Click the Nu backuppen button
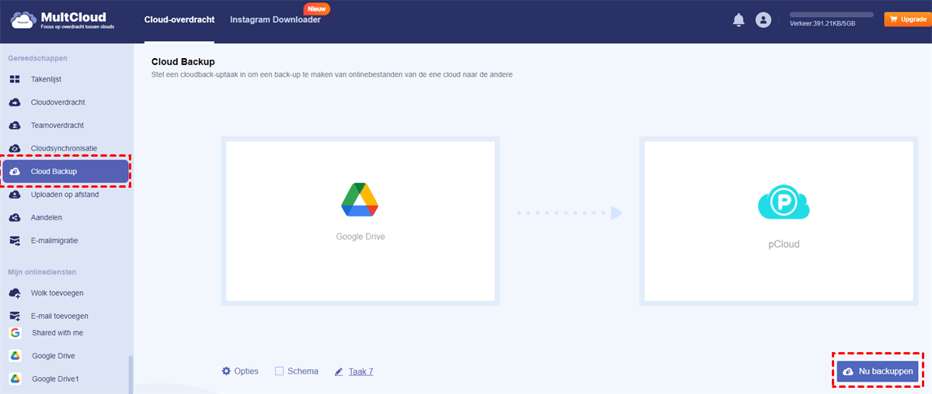This screenshot has width=932, height=394. point(878,372)
